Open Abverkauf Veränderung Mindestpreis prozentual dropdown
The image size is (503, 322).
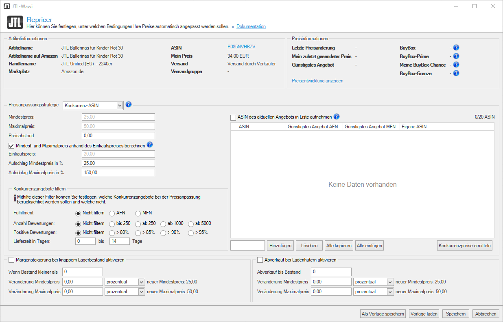pos(373,282)
